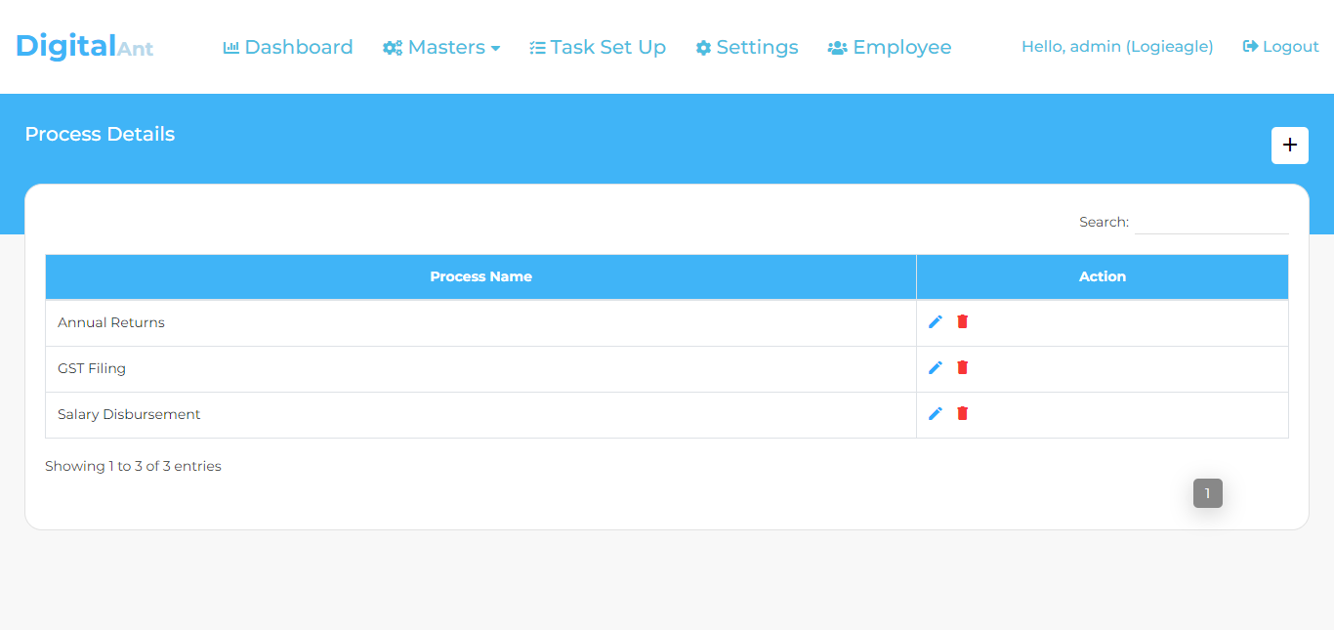The image size is (1334, 630).
Task: Go to Task Set Up page
Action: 598,47
